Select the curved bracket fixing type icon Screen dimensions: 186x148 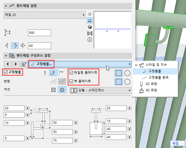(x=53, y=73)
